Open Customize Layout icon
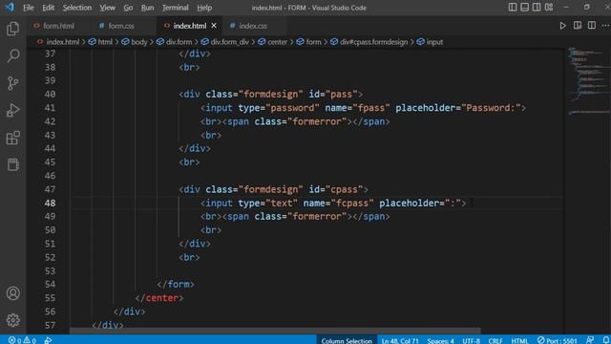This screenshot has width=611, height=344. tap(549, 7)
